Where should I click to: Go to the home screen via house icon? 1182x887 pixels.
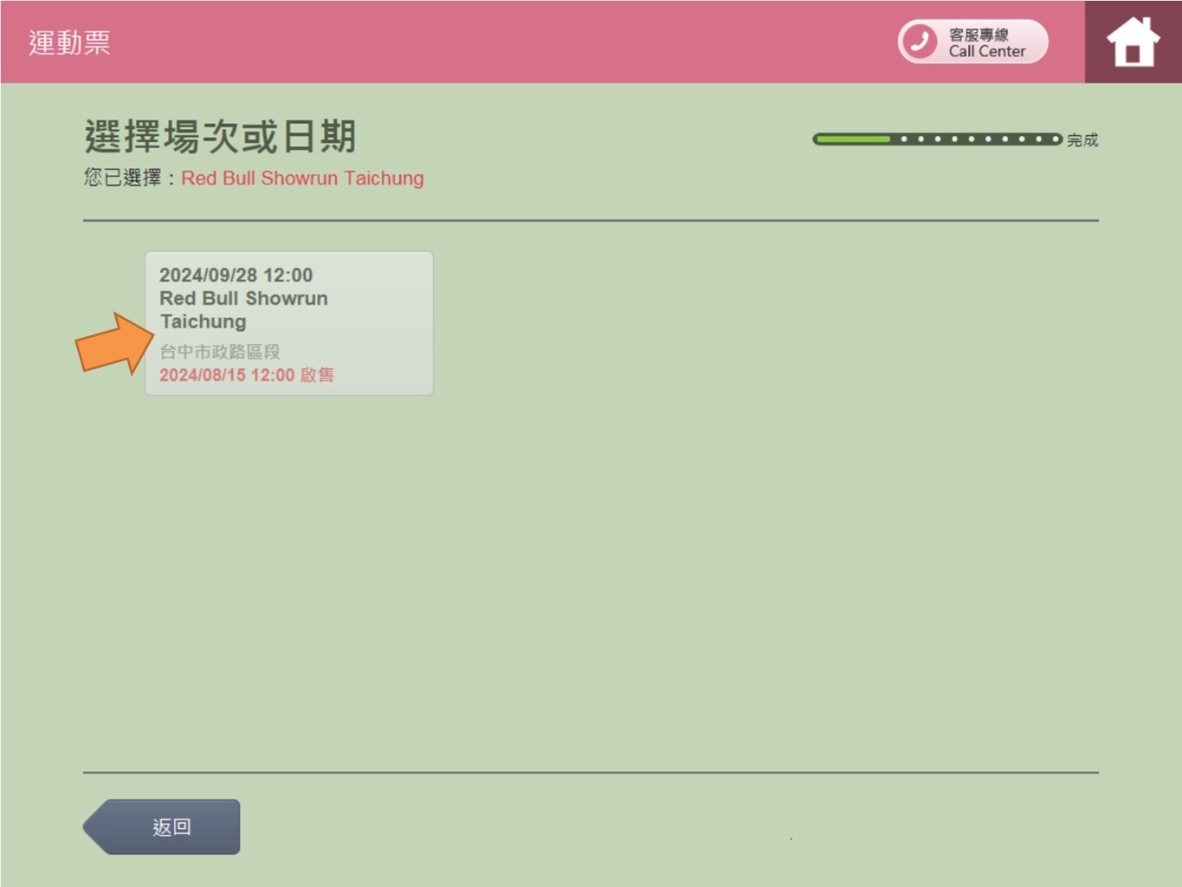click(x=1133, y=42)
